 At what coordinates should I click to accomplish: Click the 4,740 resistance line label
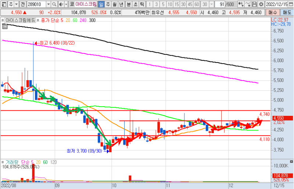click(x=265, y=114)
